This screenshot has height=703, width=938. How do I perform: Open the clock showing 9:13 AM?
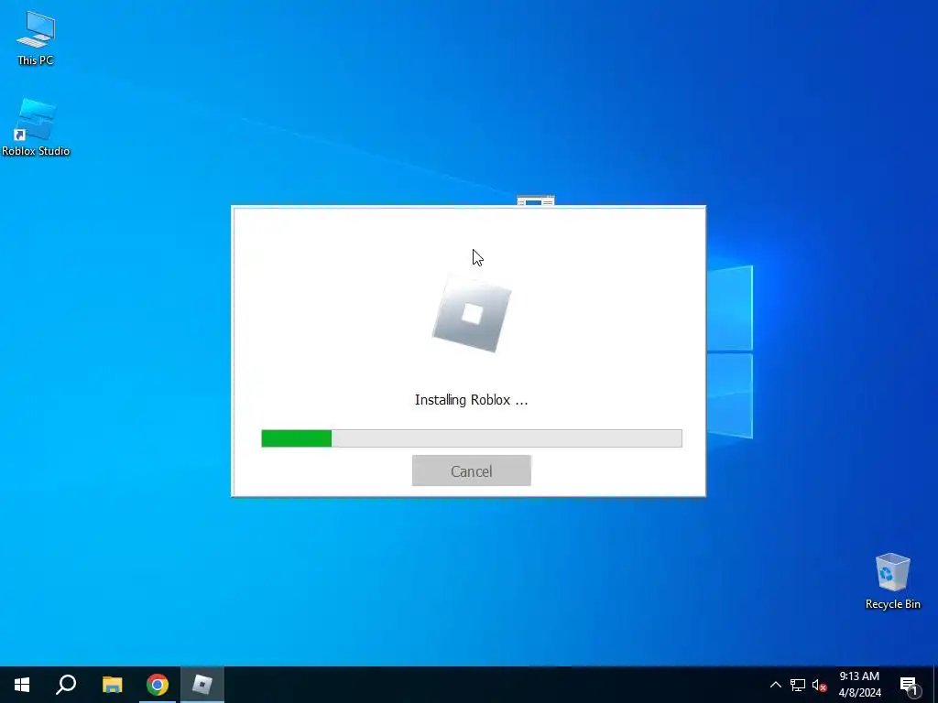[859, 685]
